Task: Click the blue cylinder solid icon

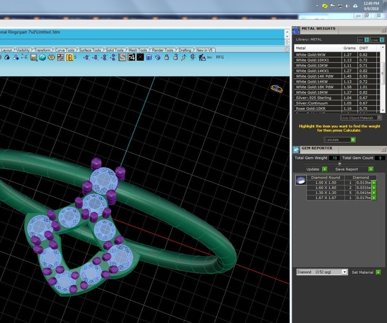Action: tap(149, 57)
